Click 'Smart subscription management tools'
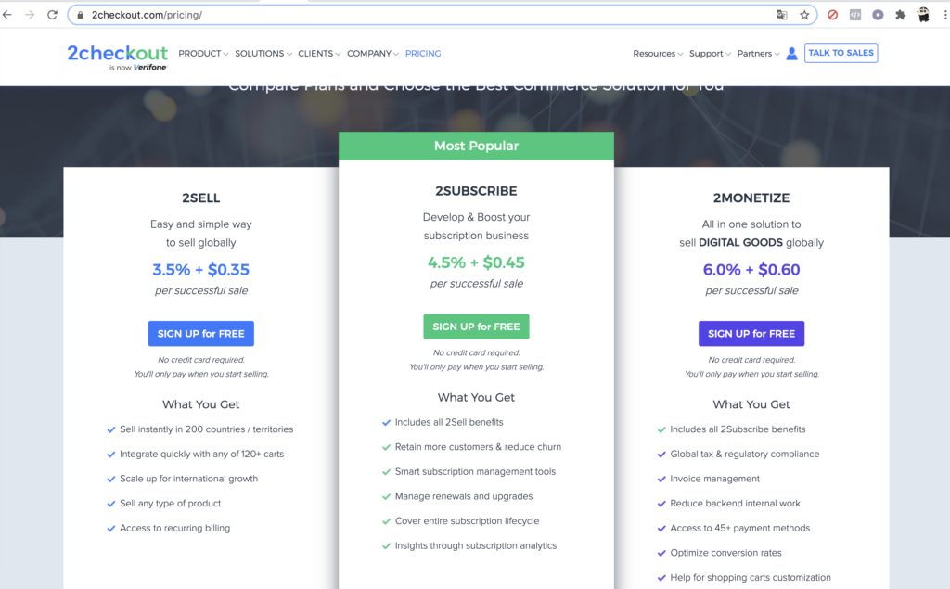The width and height of the screenshot is (950, 589). pos(475,472)
